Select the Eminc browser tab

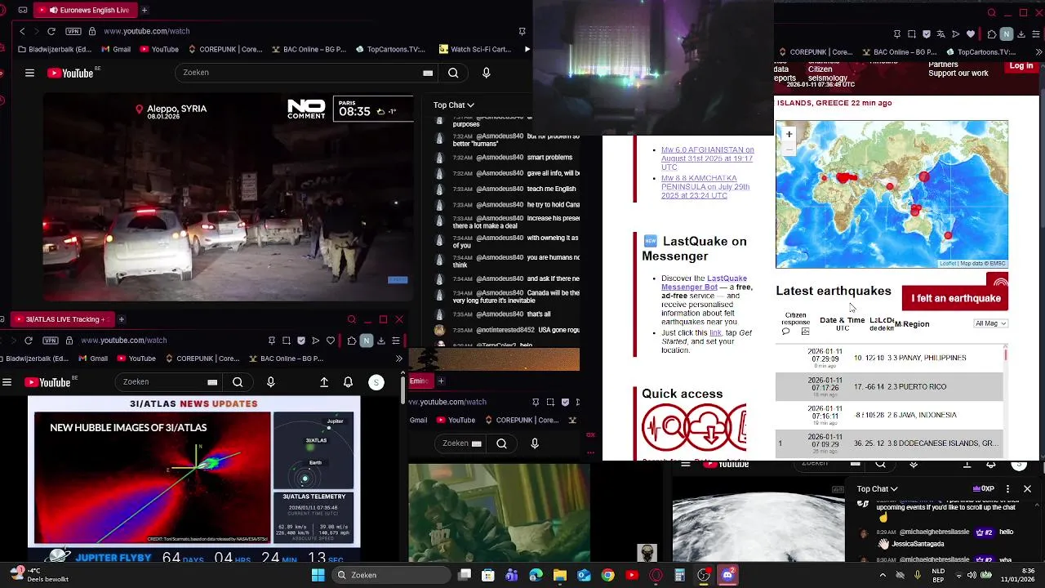(420, 381)
